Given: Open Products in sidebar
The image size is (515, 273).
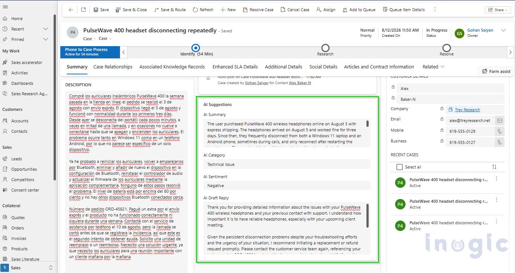Looking at the screenshot, I should pyautogui.click(x=19, y=249).
